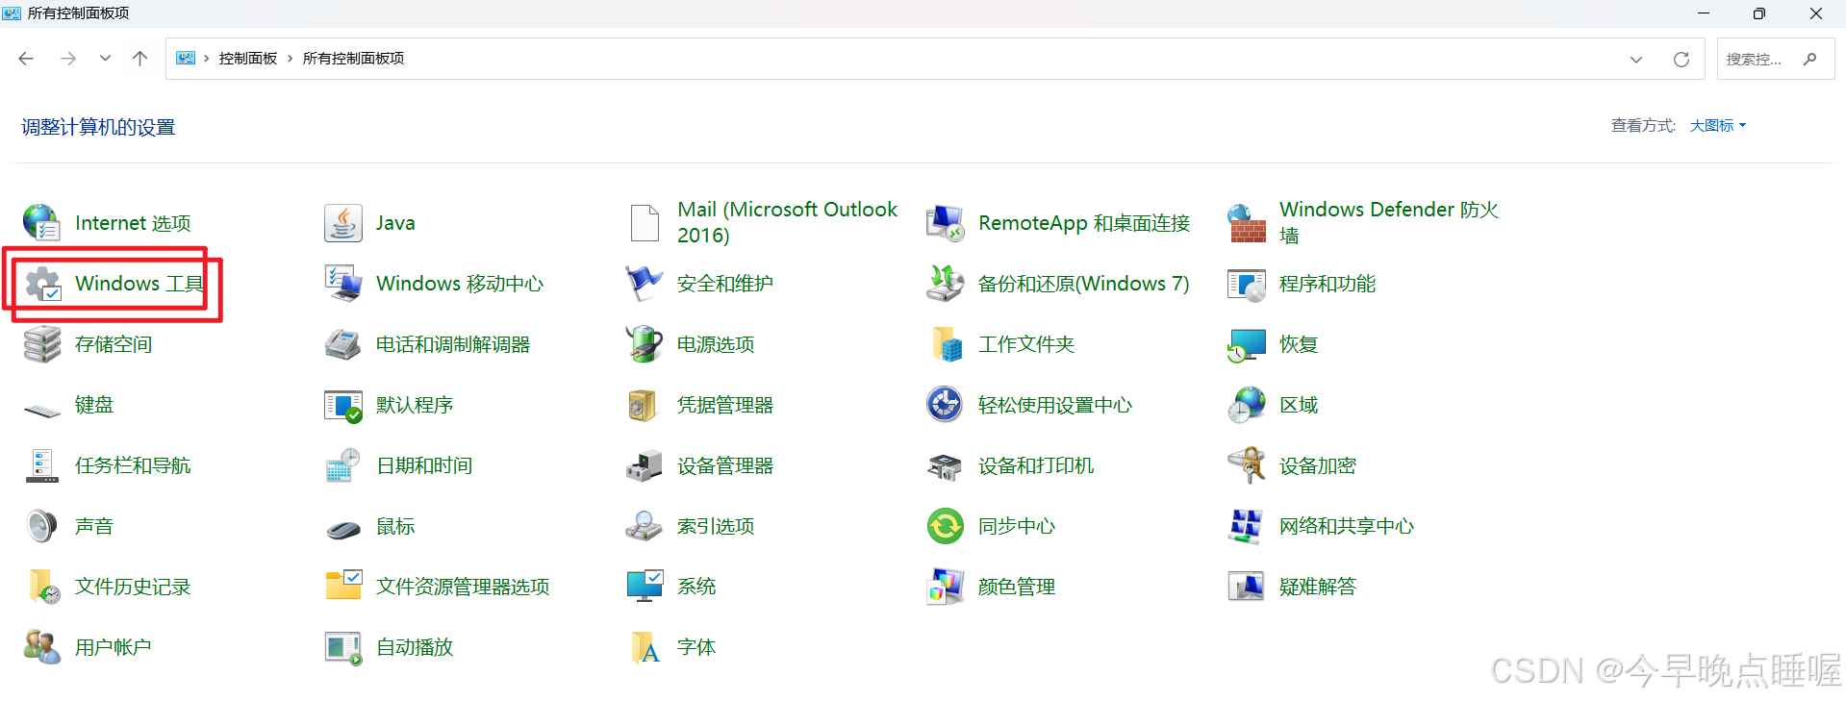Open the Windows 工具 gear icon

click(x=41, y=283)
